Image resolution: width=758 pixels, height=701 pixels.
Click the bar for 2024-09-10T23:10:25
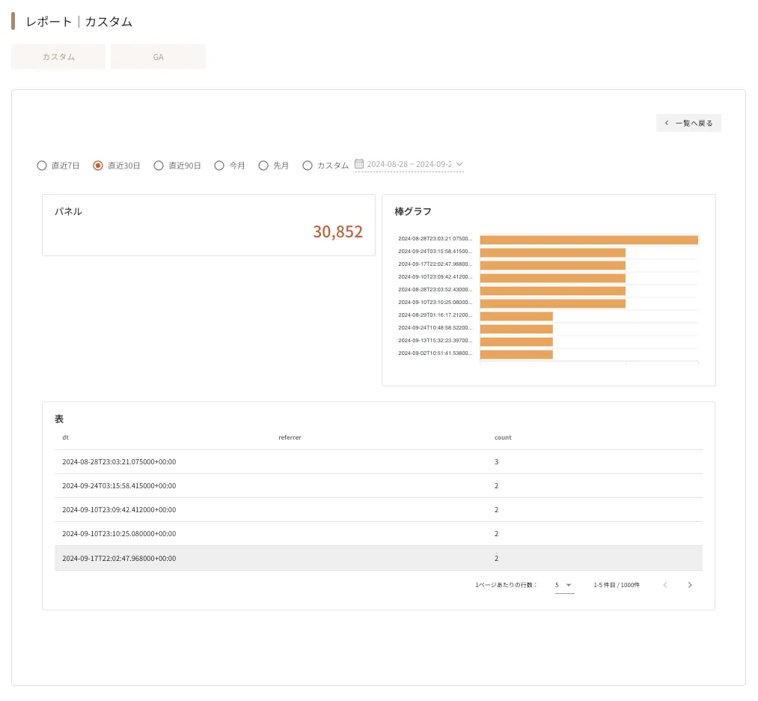552,303
